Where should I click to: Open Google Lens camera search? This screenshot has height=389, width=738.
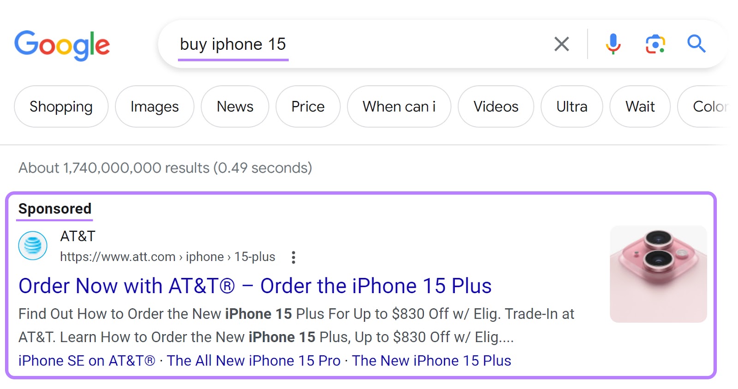[655, 44]
